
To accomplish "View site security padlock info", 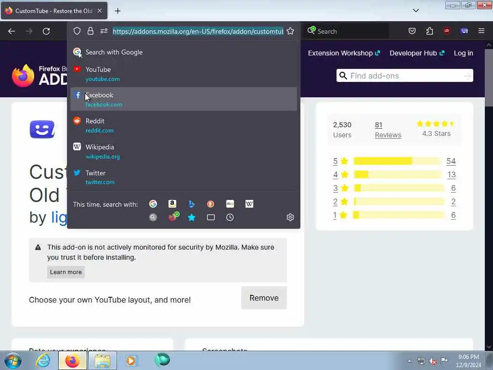I will point(91,31).
